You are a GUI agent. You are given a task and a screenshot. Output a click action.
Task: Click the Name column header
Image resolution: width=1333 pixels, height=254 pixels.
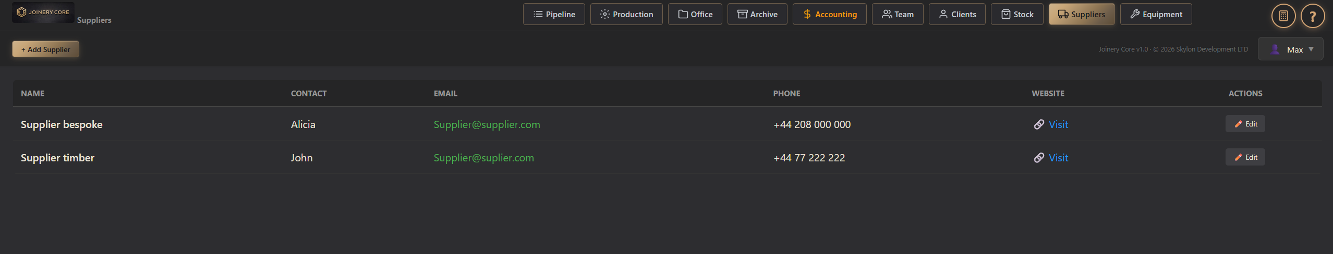click(x=32, y=94)
